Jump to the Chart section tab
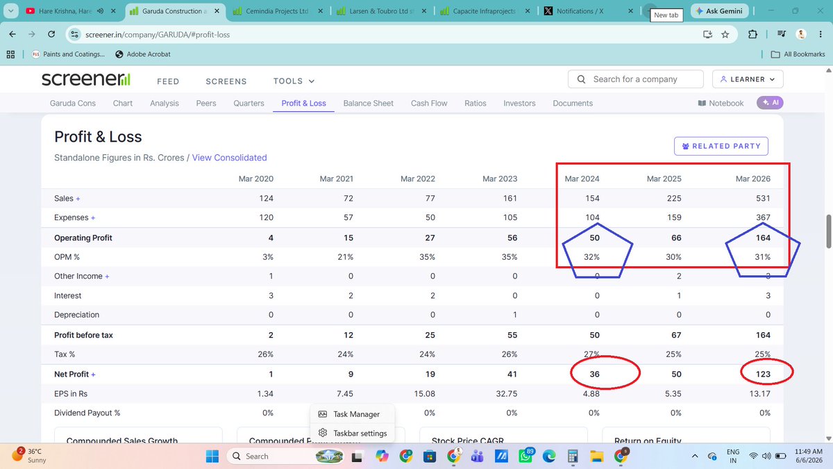Image resolution: width=833 pixels, height=469 pixels. tap(123, 104)
